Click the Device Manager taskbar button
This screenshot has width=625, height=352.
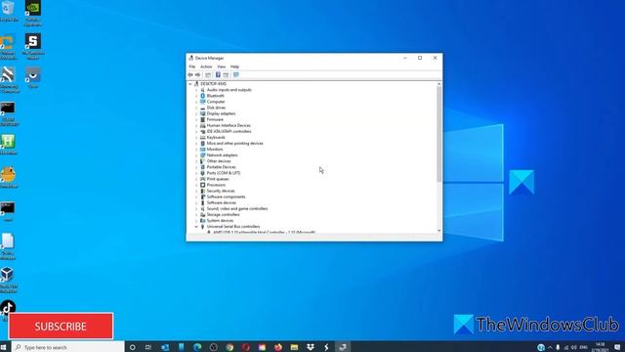[343, 347]
